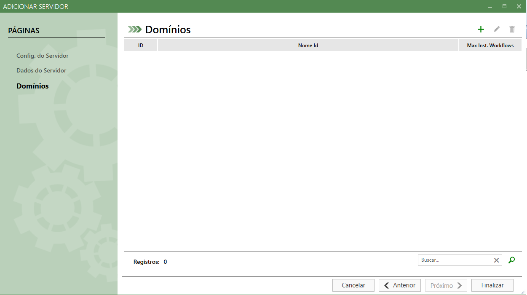Click the trash delete domain icon
The image size is (527, 295).
[x=512, y=29]
